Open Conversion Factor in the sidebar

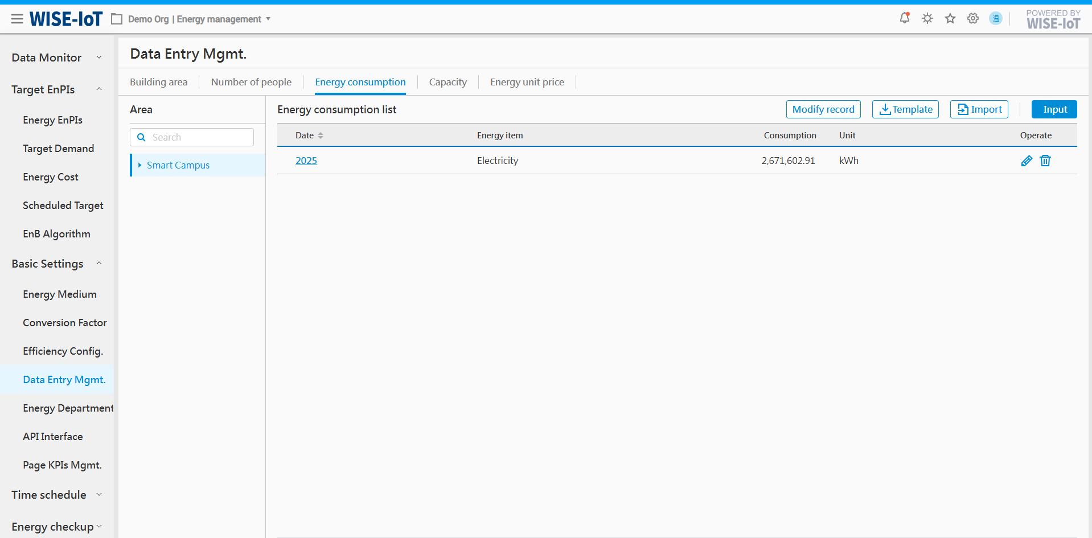click(x=65, y=323)
